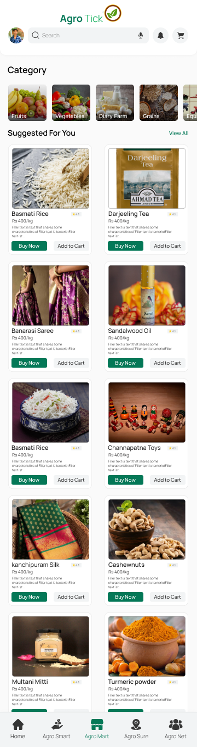Open View All suggested products
Viewport: 197px width, 747px height.
[178, 133]
